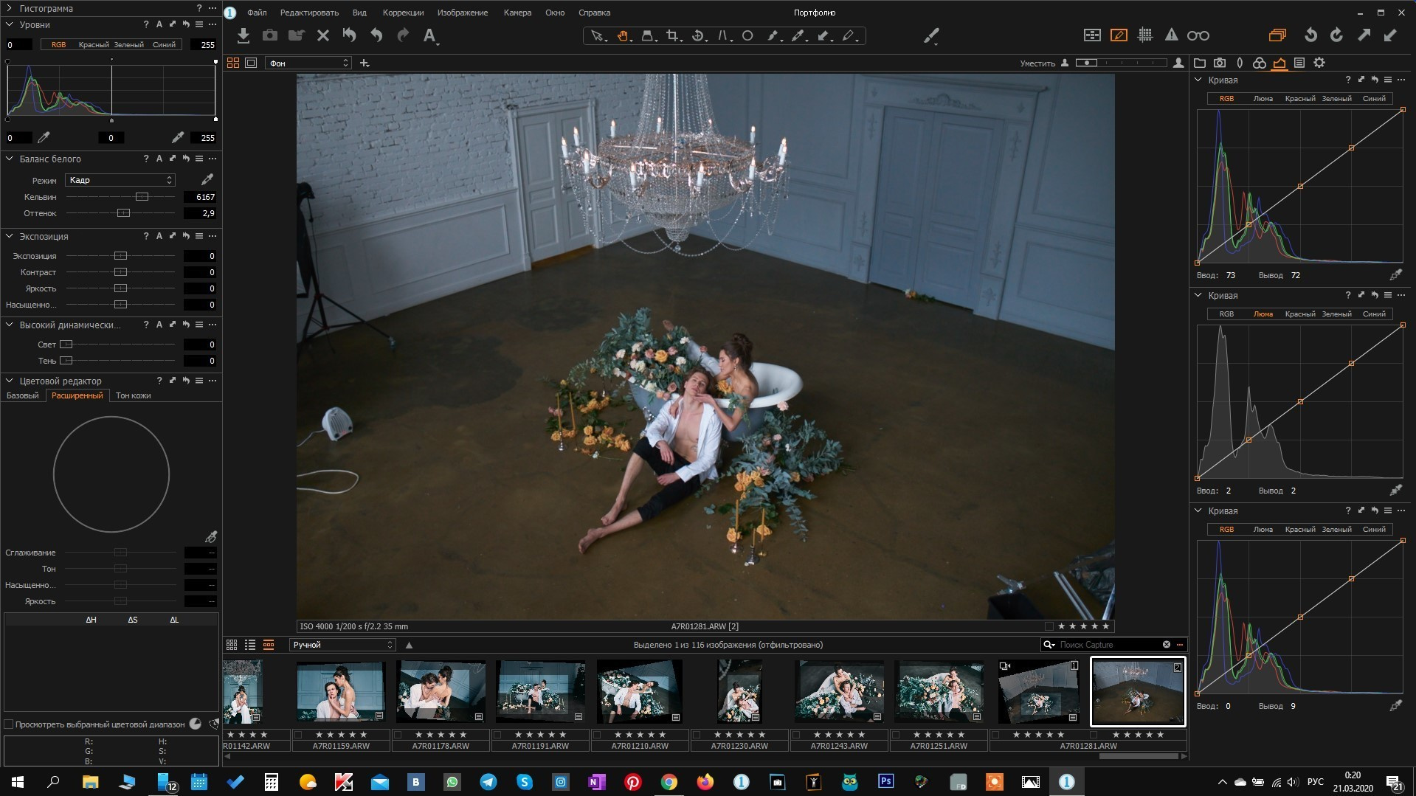Click the Import images download icon

point(244,35)
